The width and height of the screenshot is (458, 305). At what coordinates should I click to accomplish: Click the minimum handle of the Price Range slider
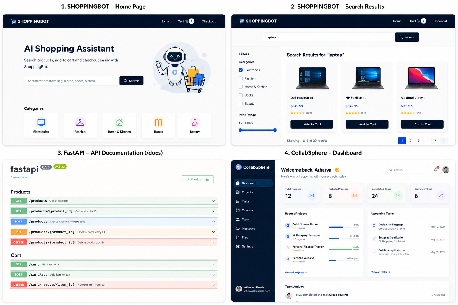[x=240, y=130]
